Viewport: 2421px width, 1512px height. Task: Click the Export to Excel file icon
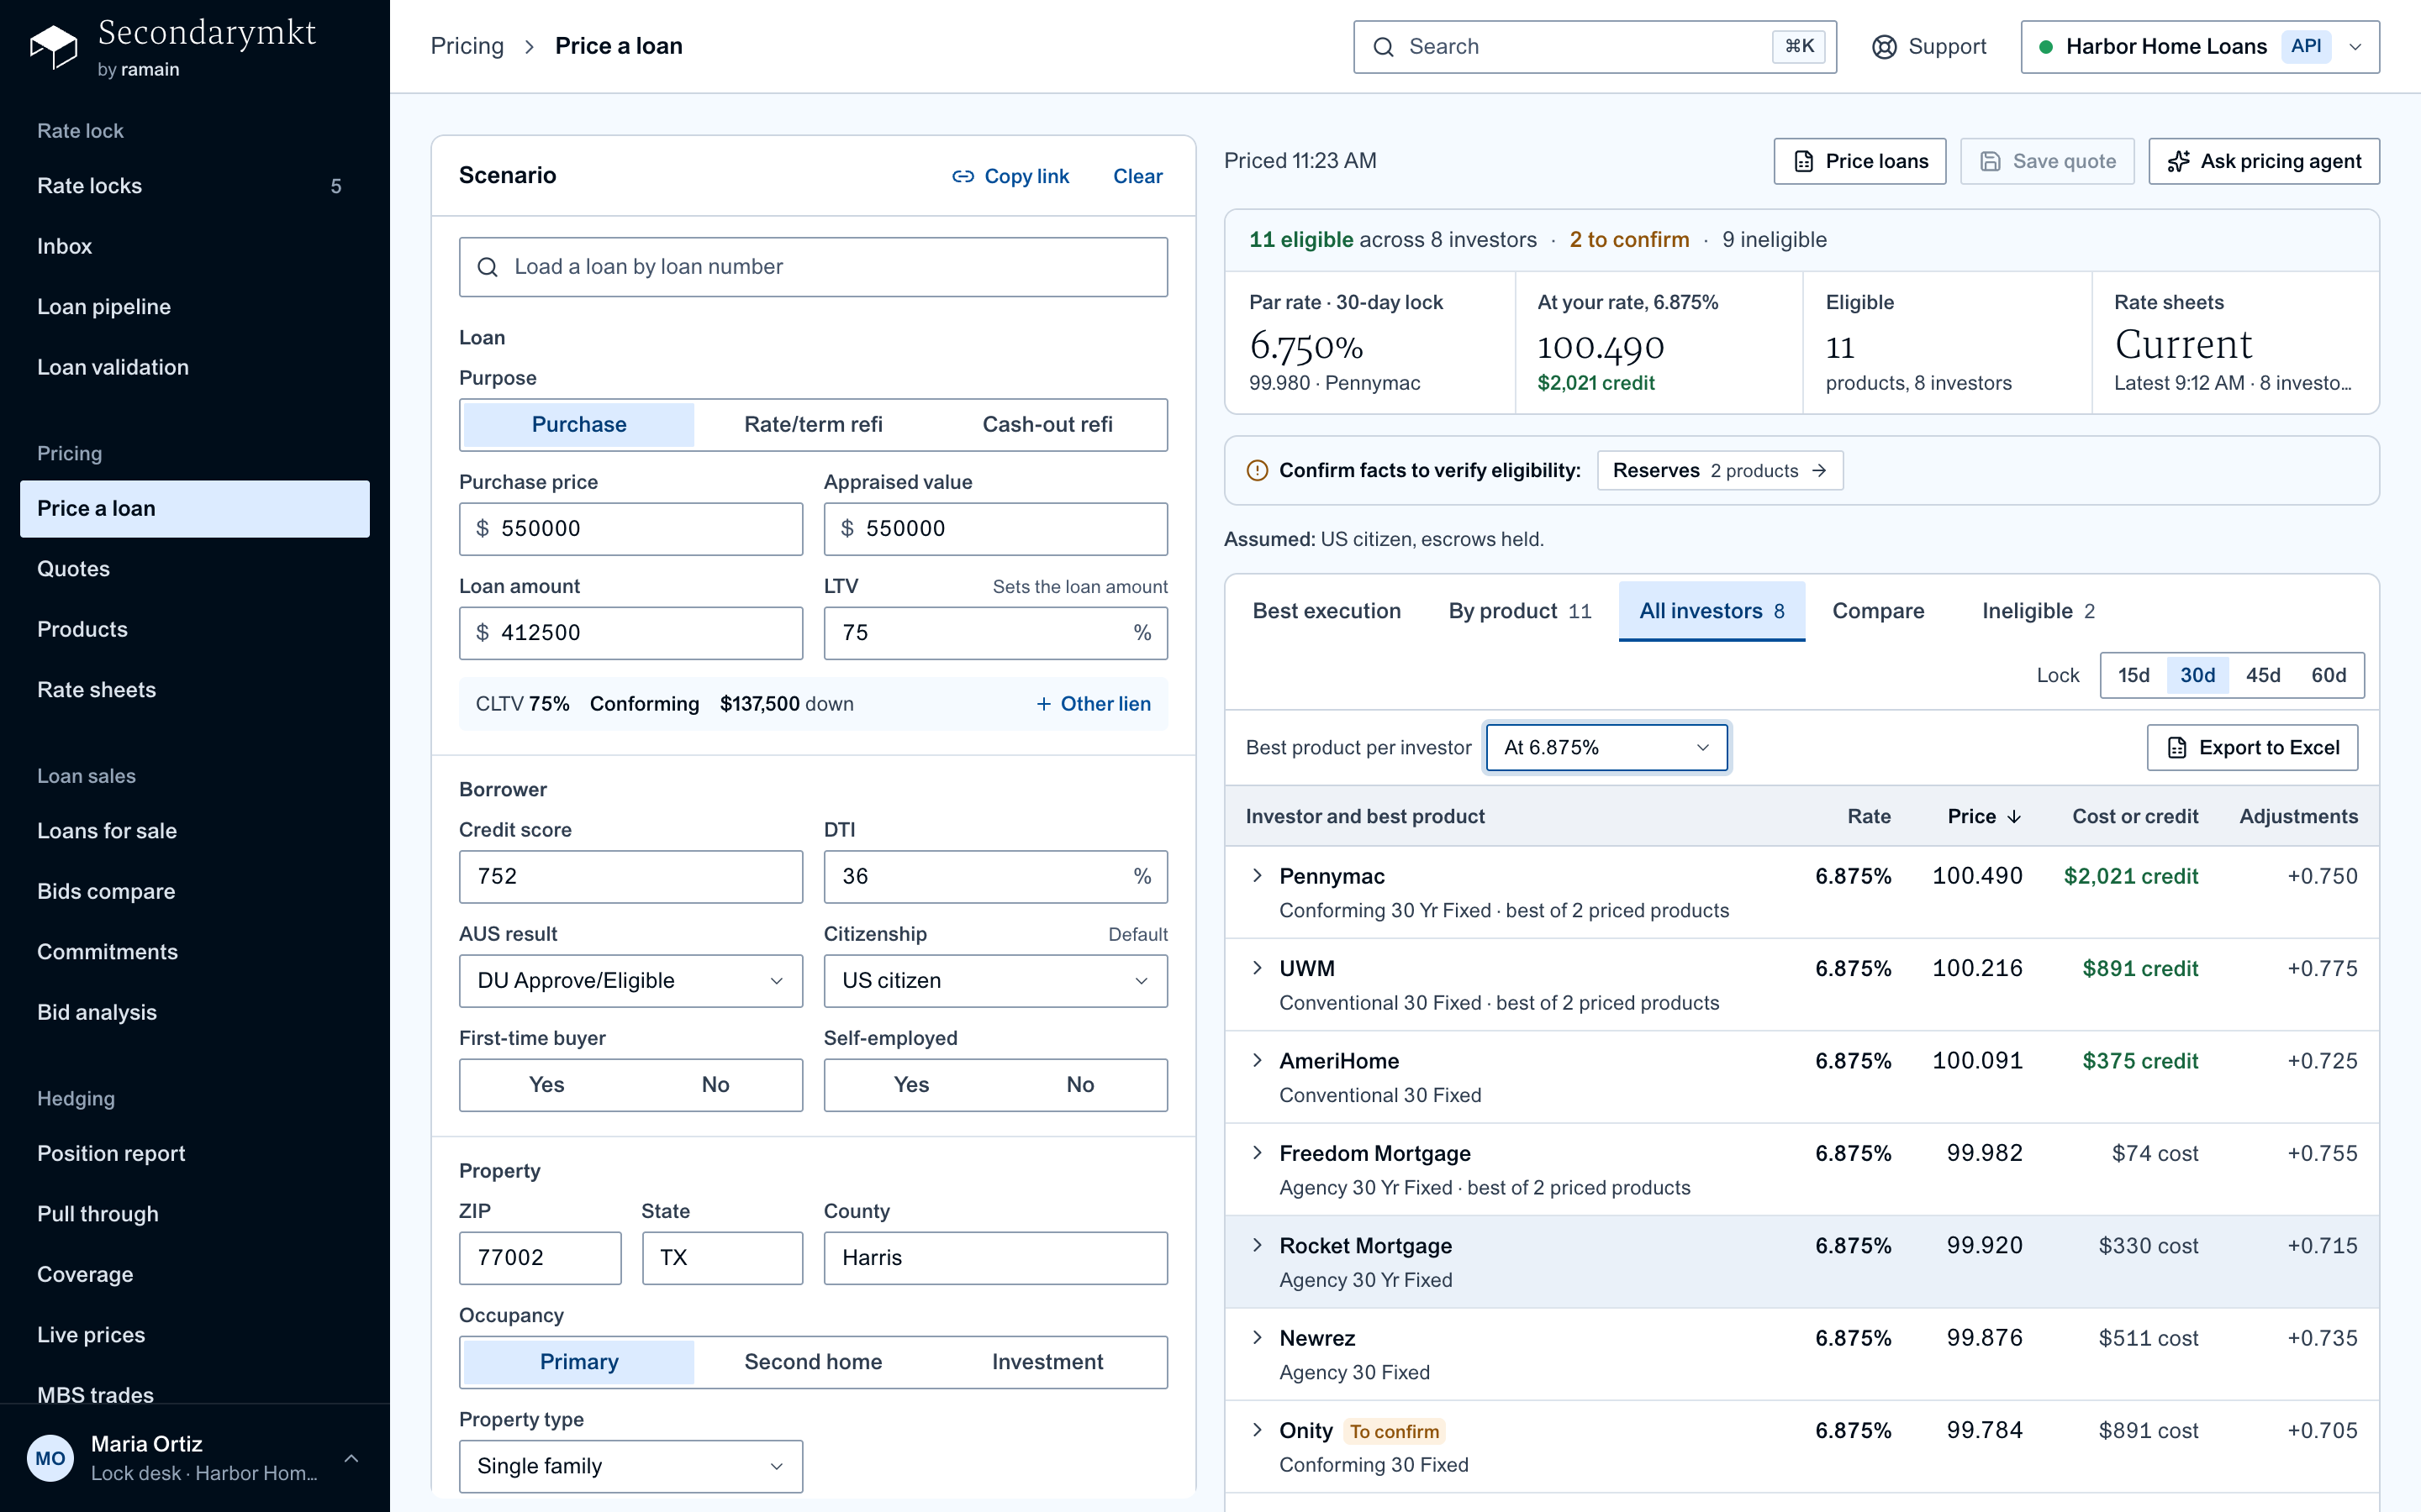(x=2177, y=748)
